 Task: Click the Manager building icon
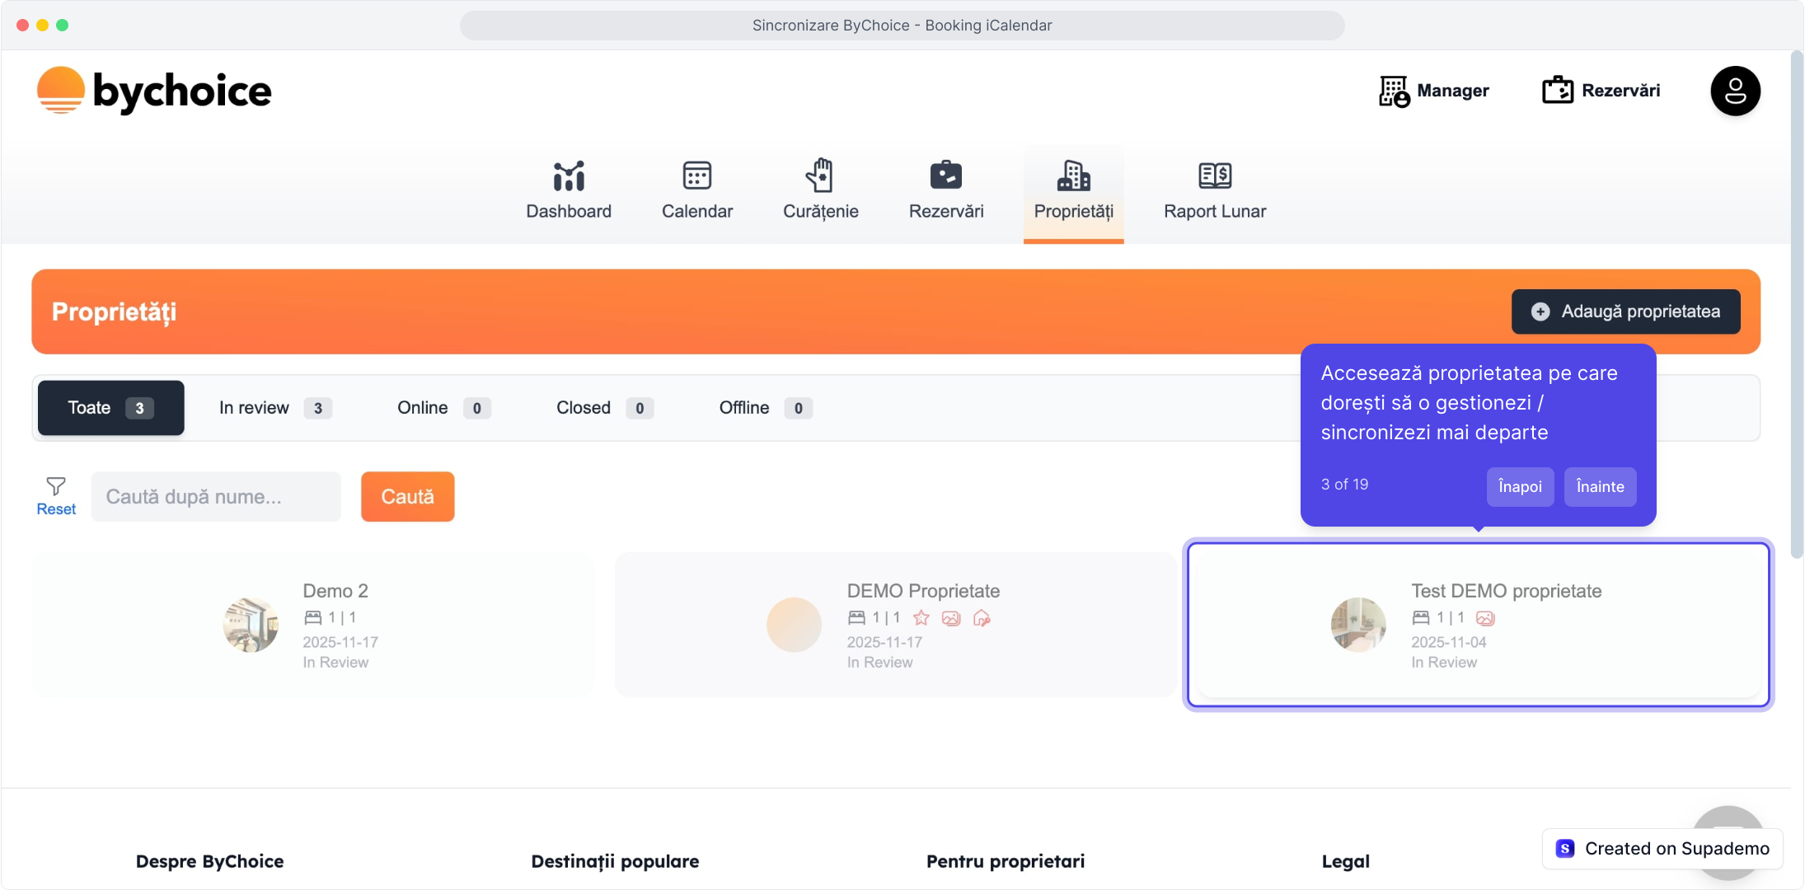[1394, 91]
